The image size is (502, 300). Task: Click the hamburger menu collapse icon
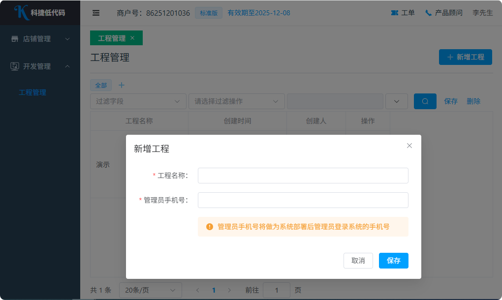tap(96, 13)
